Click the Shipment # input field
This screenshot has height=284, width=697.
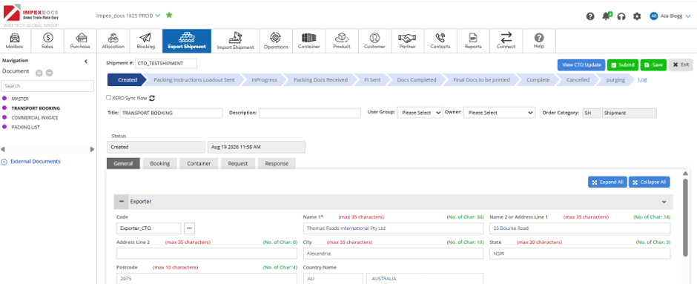click(x=166, y=64)
